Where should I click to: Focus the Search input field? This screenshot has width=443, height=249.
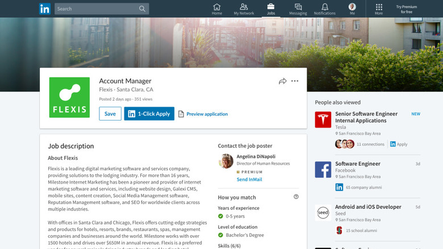102,9
